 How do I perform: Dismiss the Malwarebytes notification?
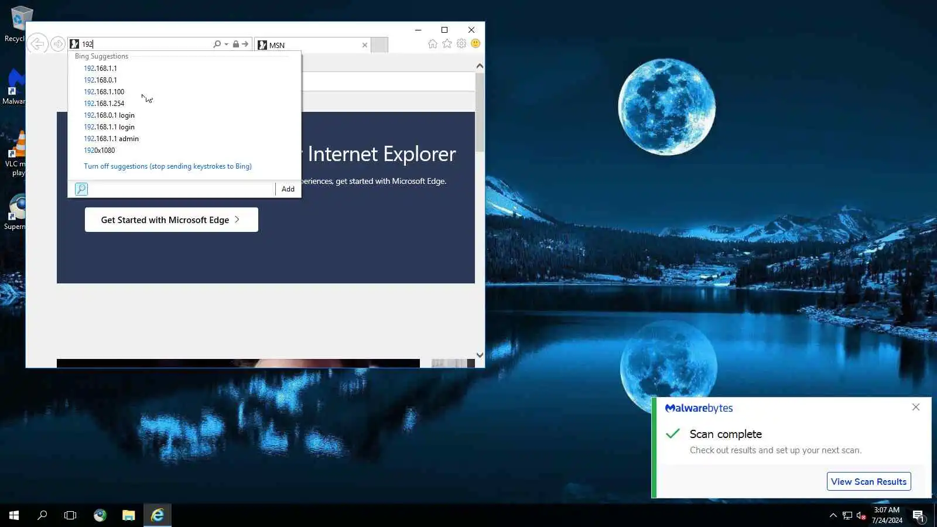916,407
